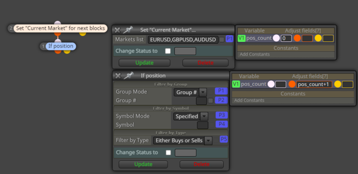358x174 pixels.
Task: Click Update in Set "Current Market" panel
Action: pyautogui.click(x=145, y=63)
